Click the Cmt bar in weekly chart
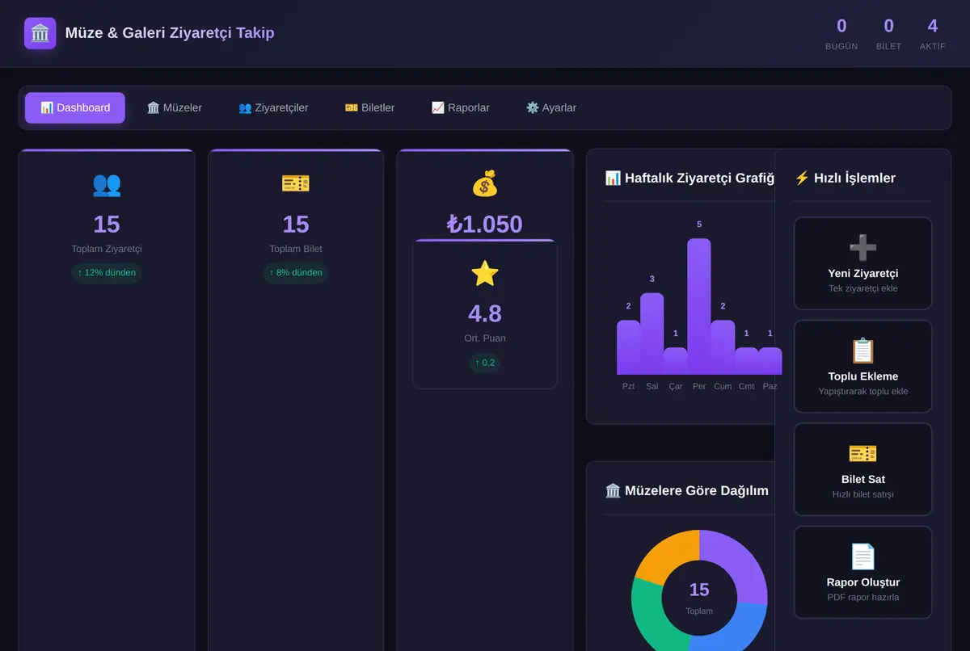Viewport: 970px width, 651px height. [x=746, y=361]
